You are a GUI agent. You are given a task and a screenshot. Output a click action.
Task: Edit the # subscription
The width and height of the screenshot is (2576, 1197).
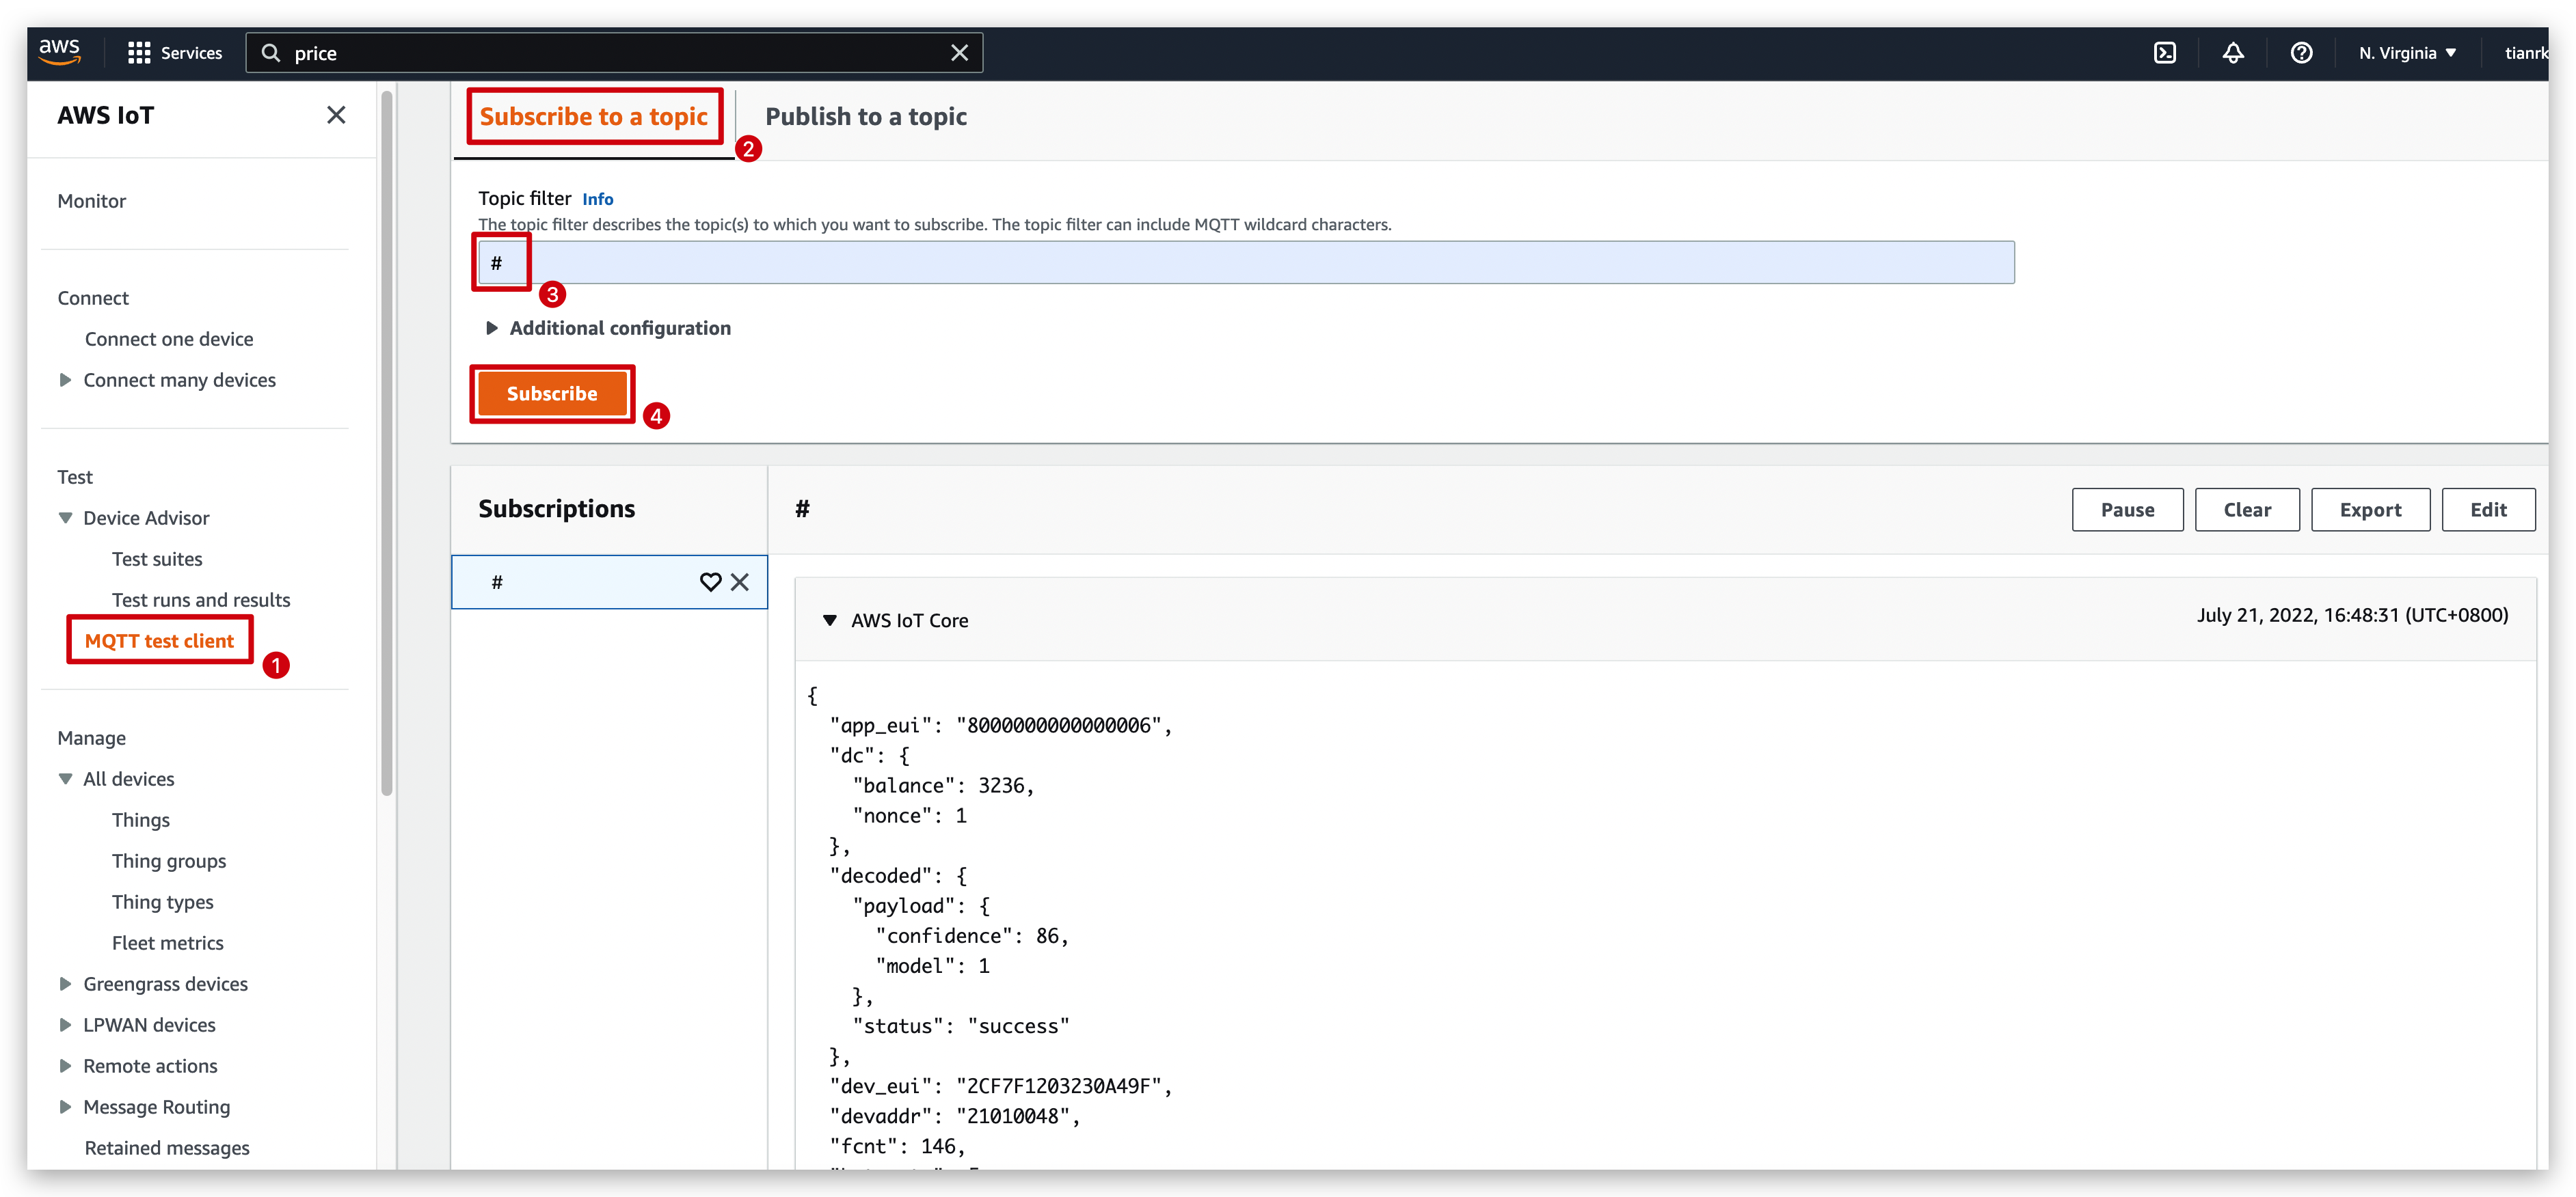click(x=2488, y=510)
